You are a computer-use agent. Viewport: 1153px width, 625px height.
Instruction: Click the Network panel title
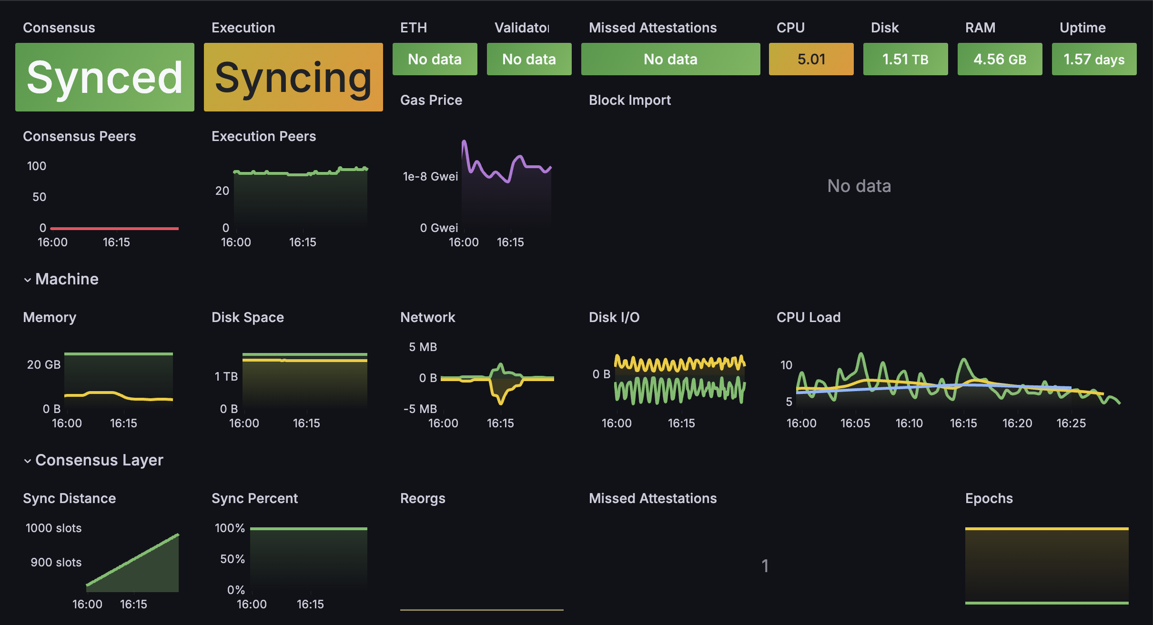pyautogui.click(x=427, y=317)
